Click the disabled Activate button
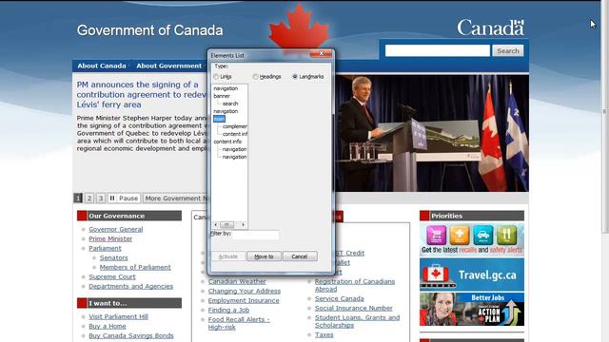 click(228, 256)
